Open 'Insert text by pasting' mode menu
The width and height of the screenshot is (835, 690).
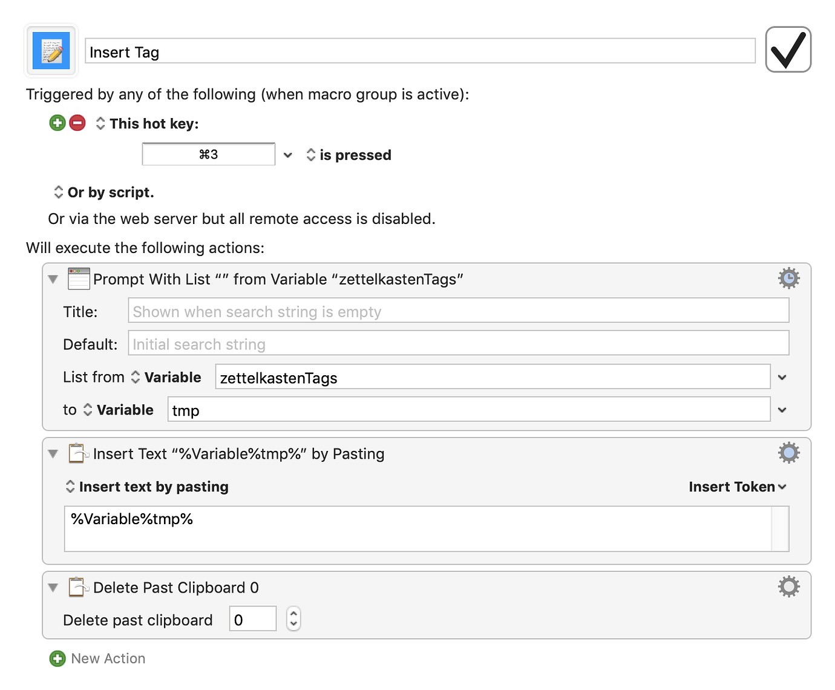click(x=147, y=487)
